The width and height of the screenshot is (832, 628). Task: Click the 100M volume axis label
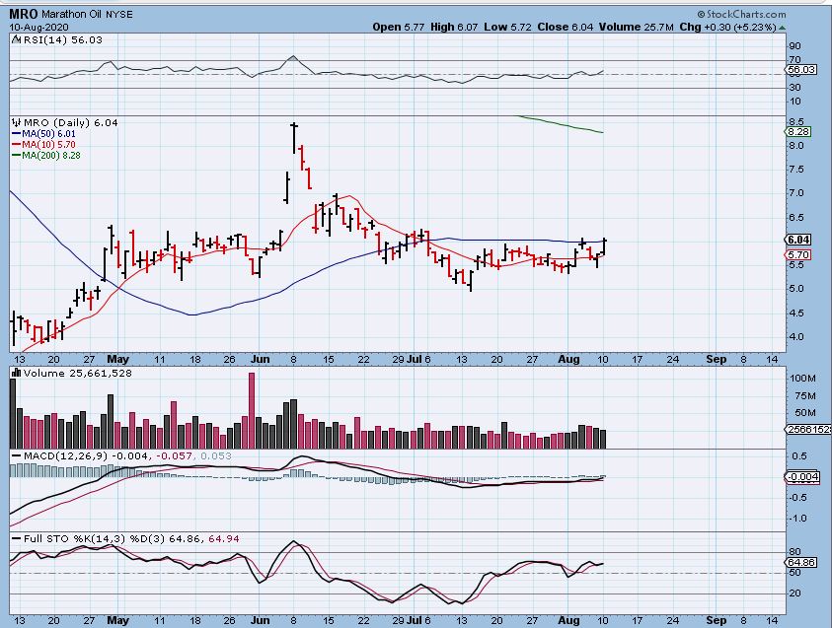802,378
